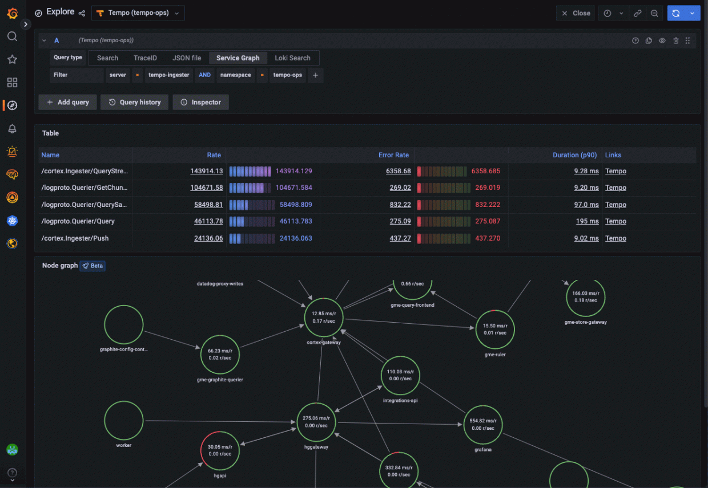Viewport: 708px width, 488px height.
Task: Open the Dashboards grid icon in sidebar
Action: point(12,82)
